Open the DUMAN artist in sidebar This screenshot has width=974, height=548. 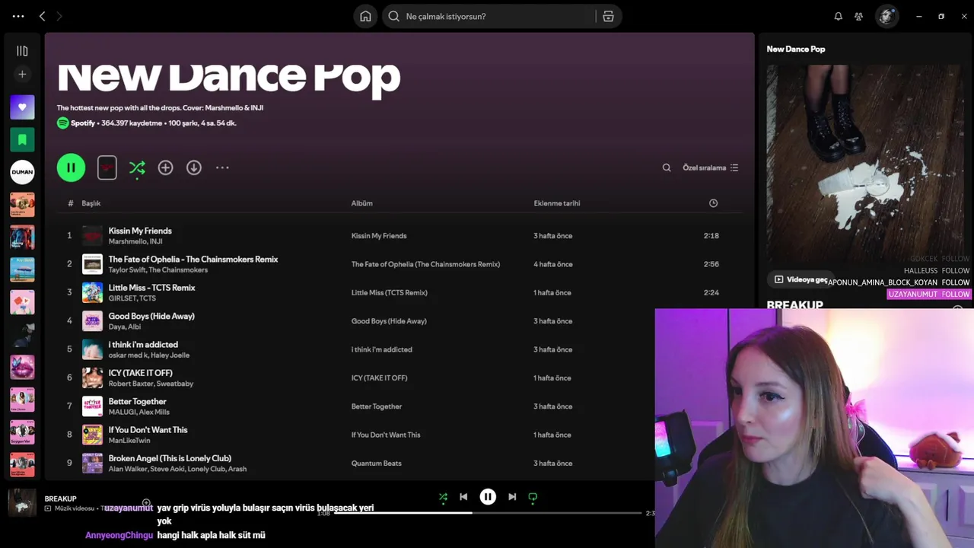(x=22, y=172)
